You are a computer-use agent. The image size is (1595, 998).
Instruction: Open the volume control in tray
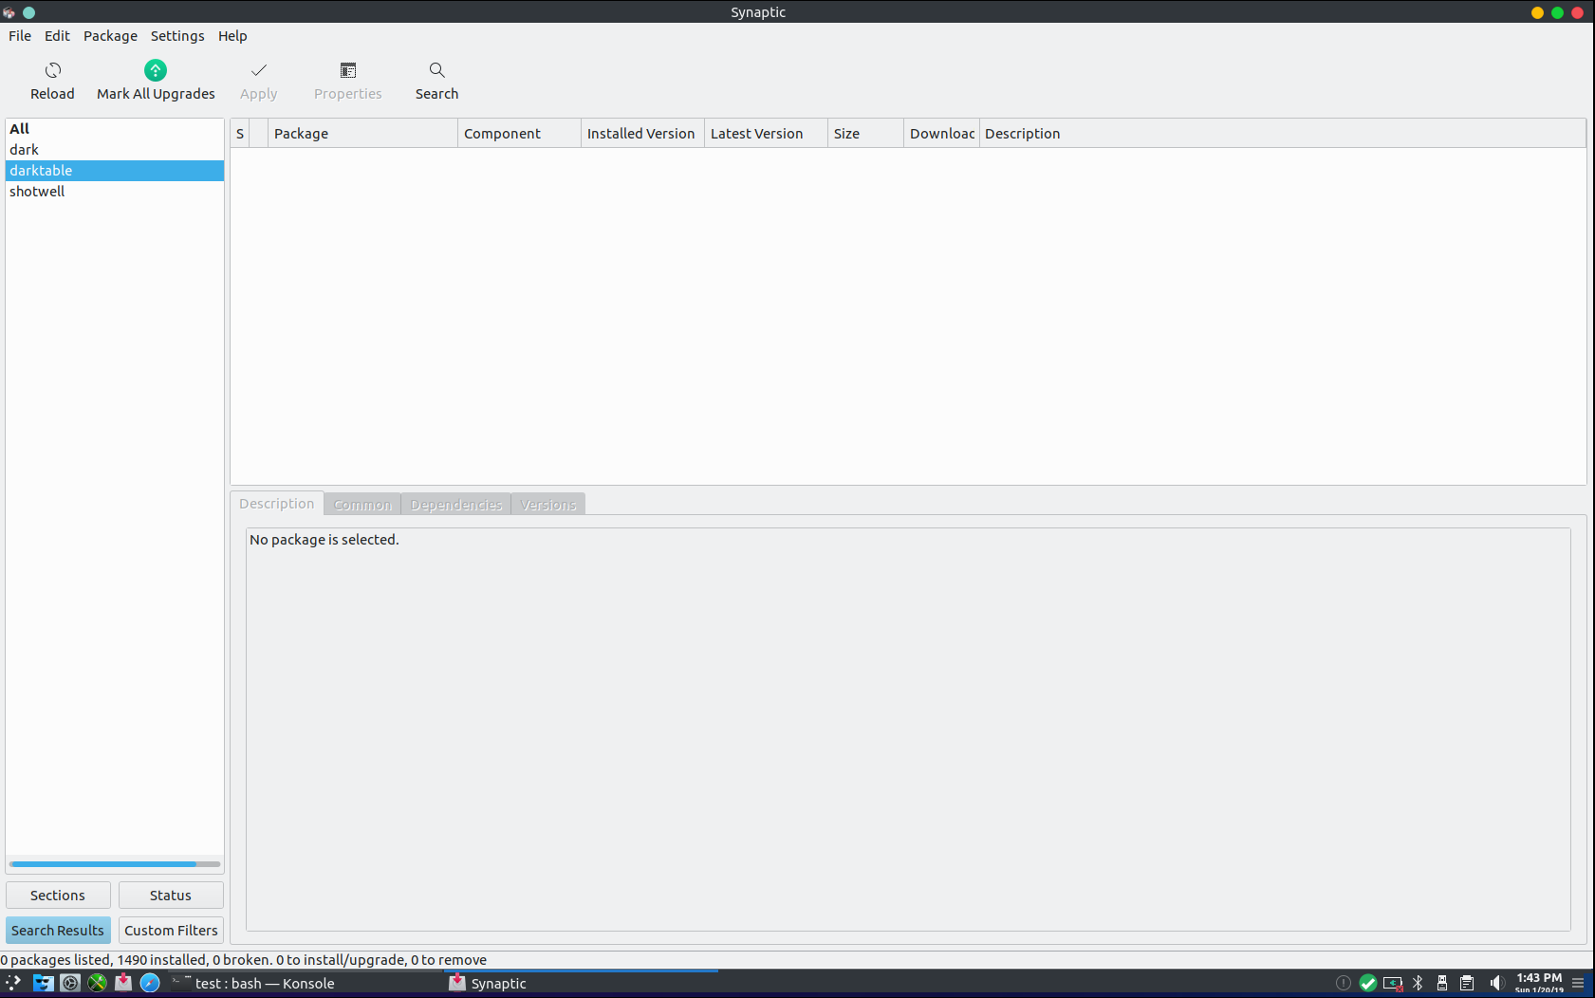pyautogui.click(x=1495, y=983)
